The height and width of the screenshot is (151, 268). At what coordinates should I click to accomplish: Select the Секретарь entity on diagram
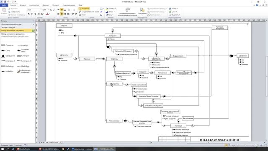114,59
